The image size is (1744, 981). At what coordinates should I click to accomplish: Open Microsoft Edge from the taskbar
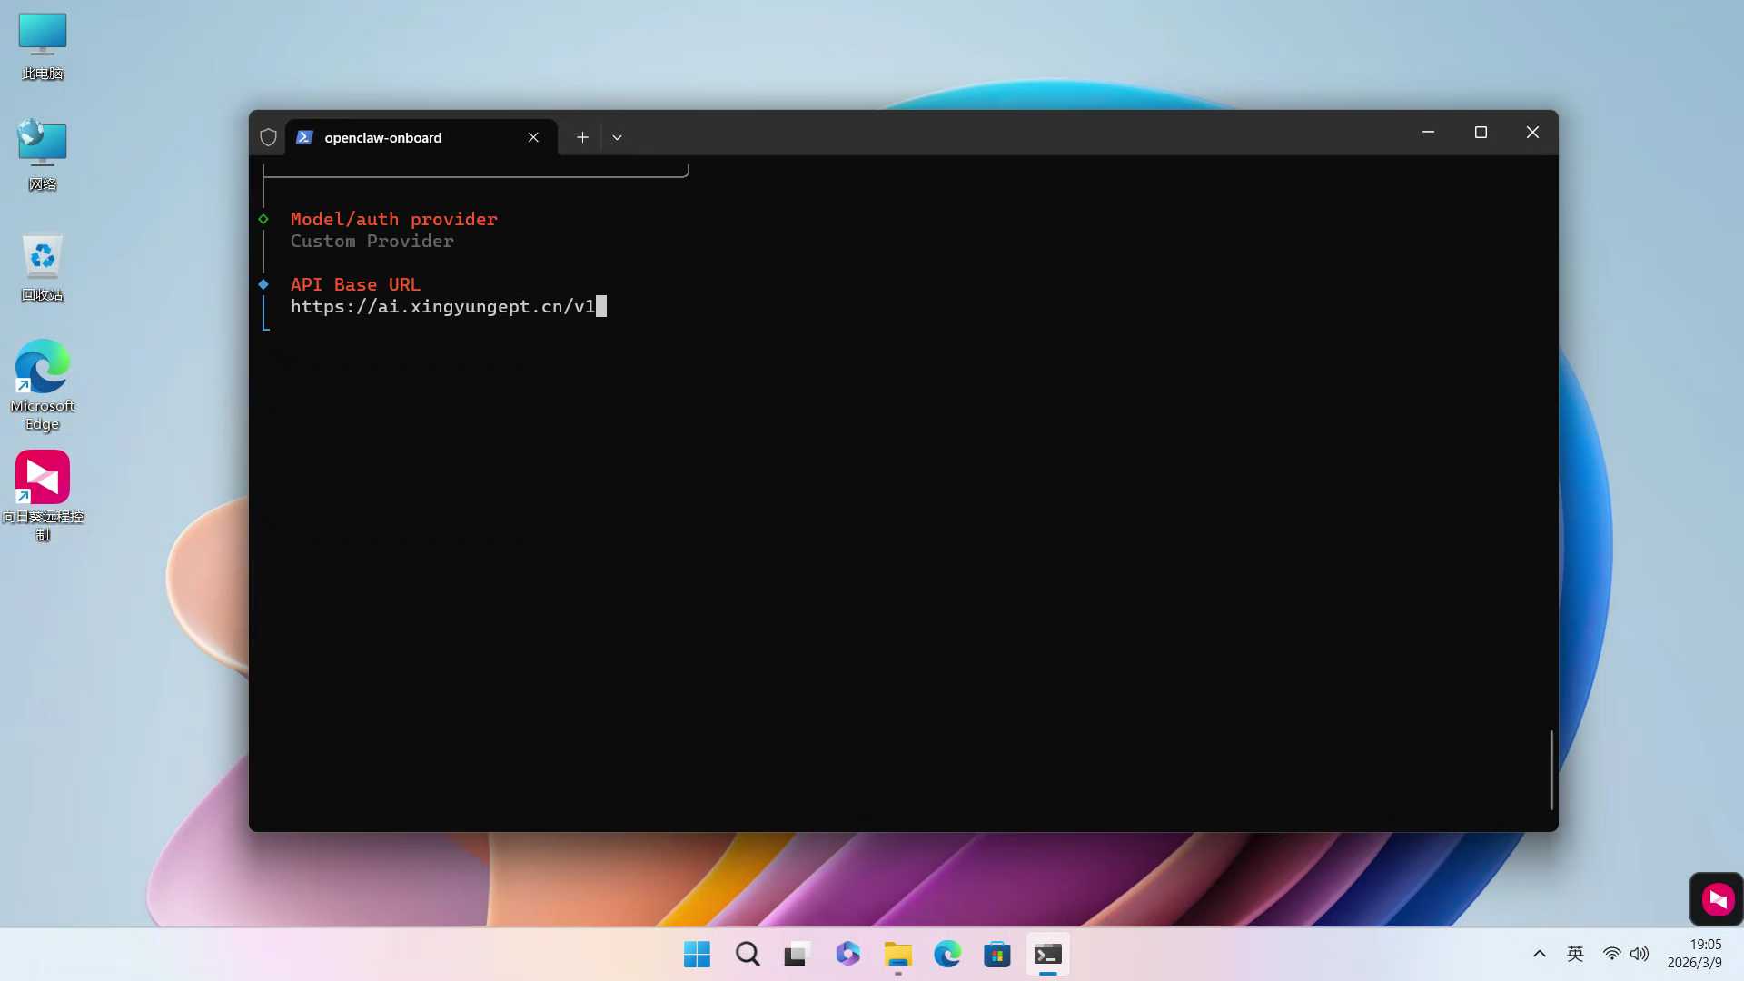coord(947,954)
